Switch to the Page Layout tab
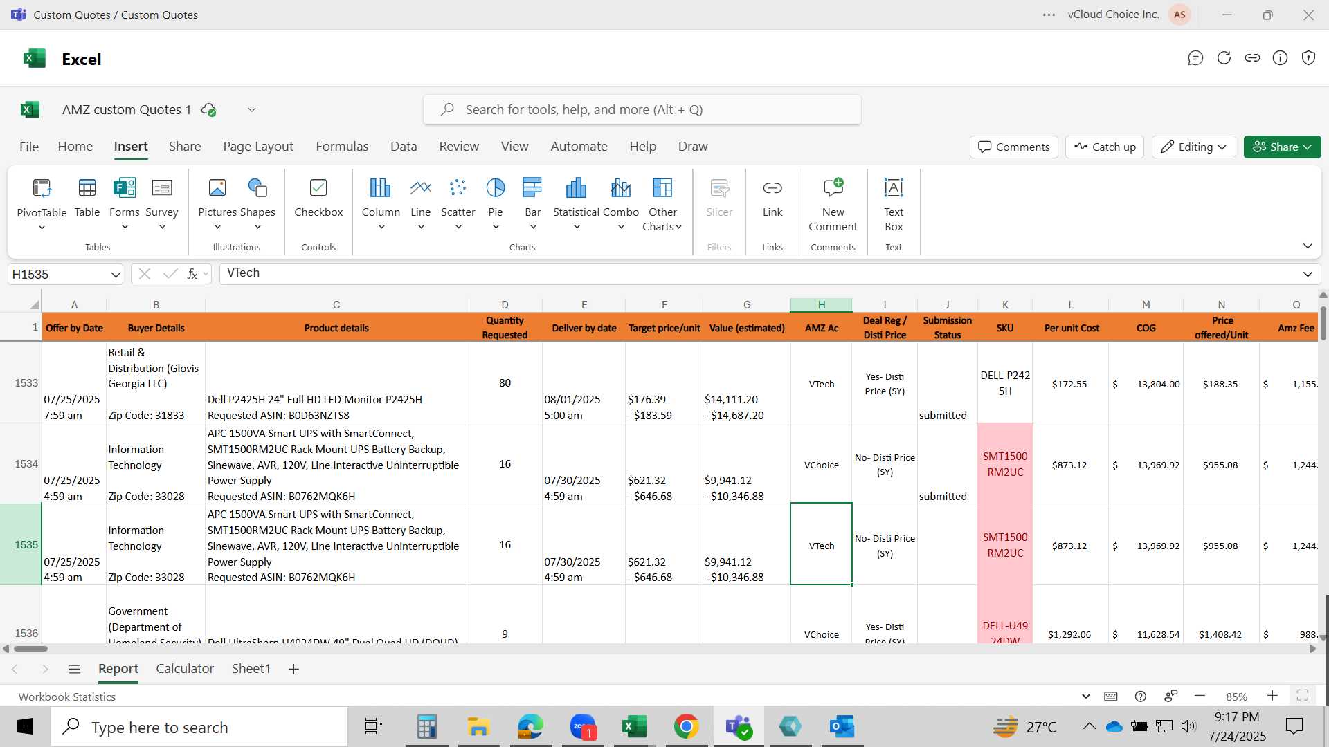 pos(258,147)
